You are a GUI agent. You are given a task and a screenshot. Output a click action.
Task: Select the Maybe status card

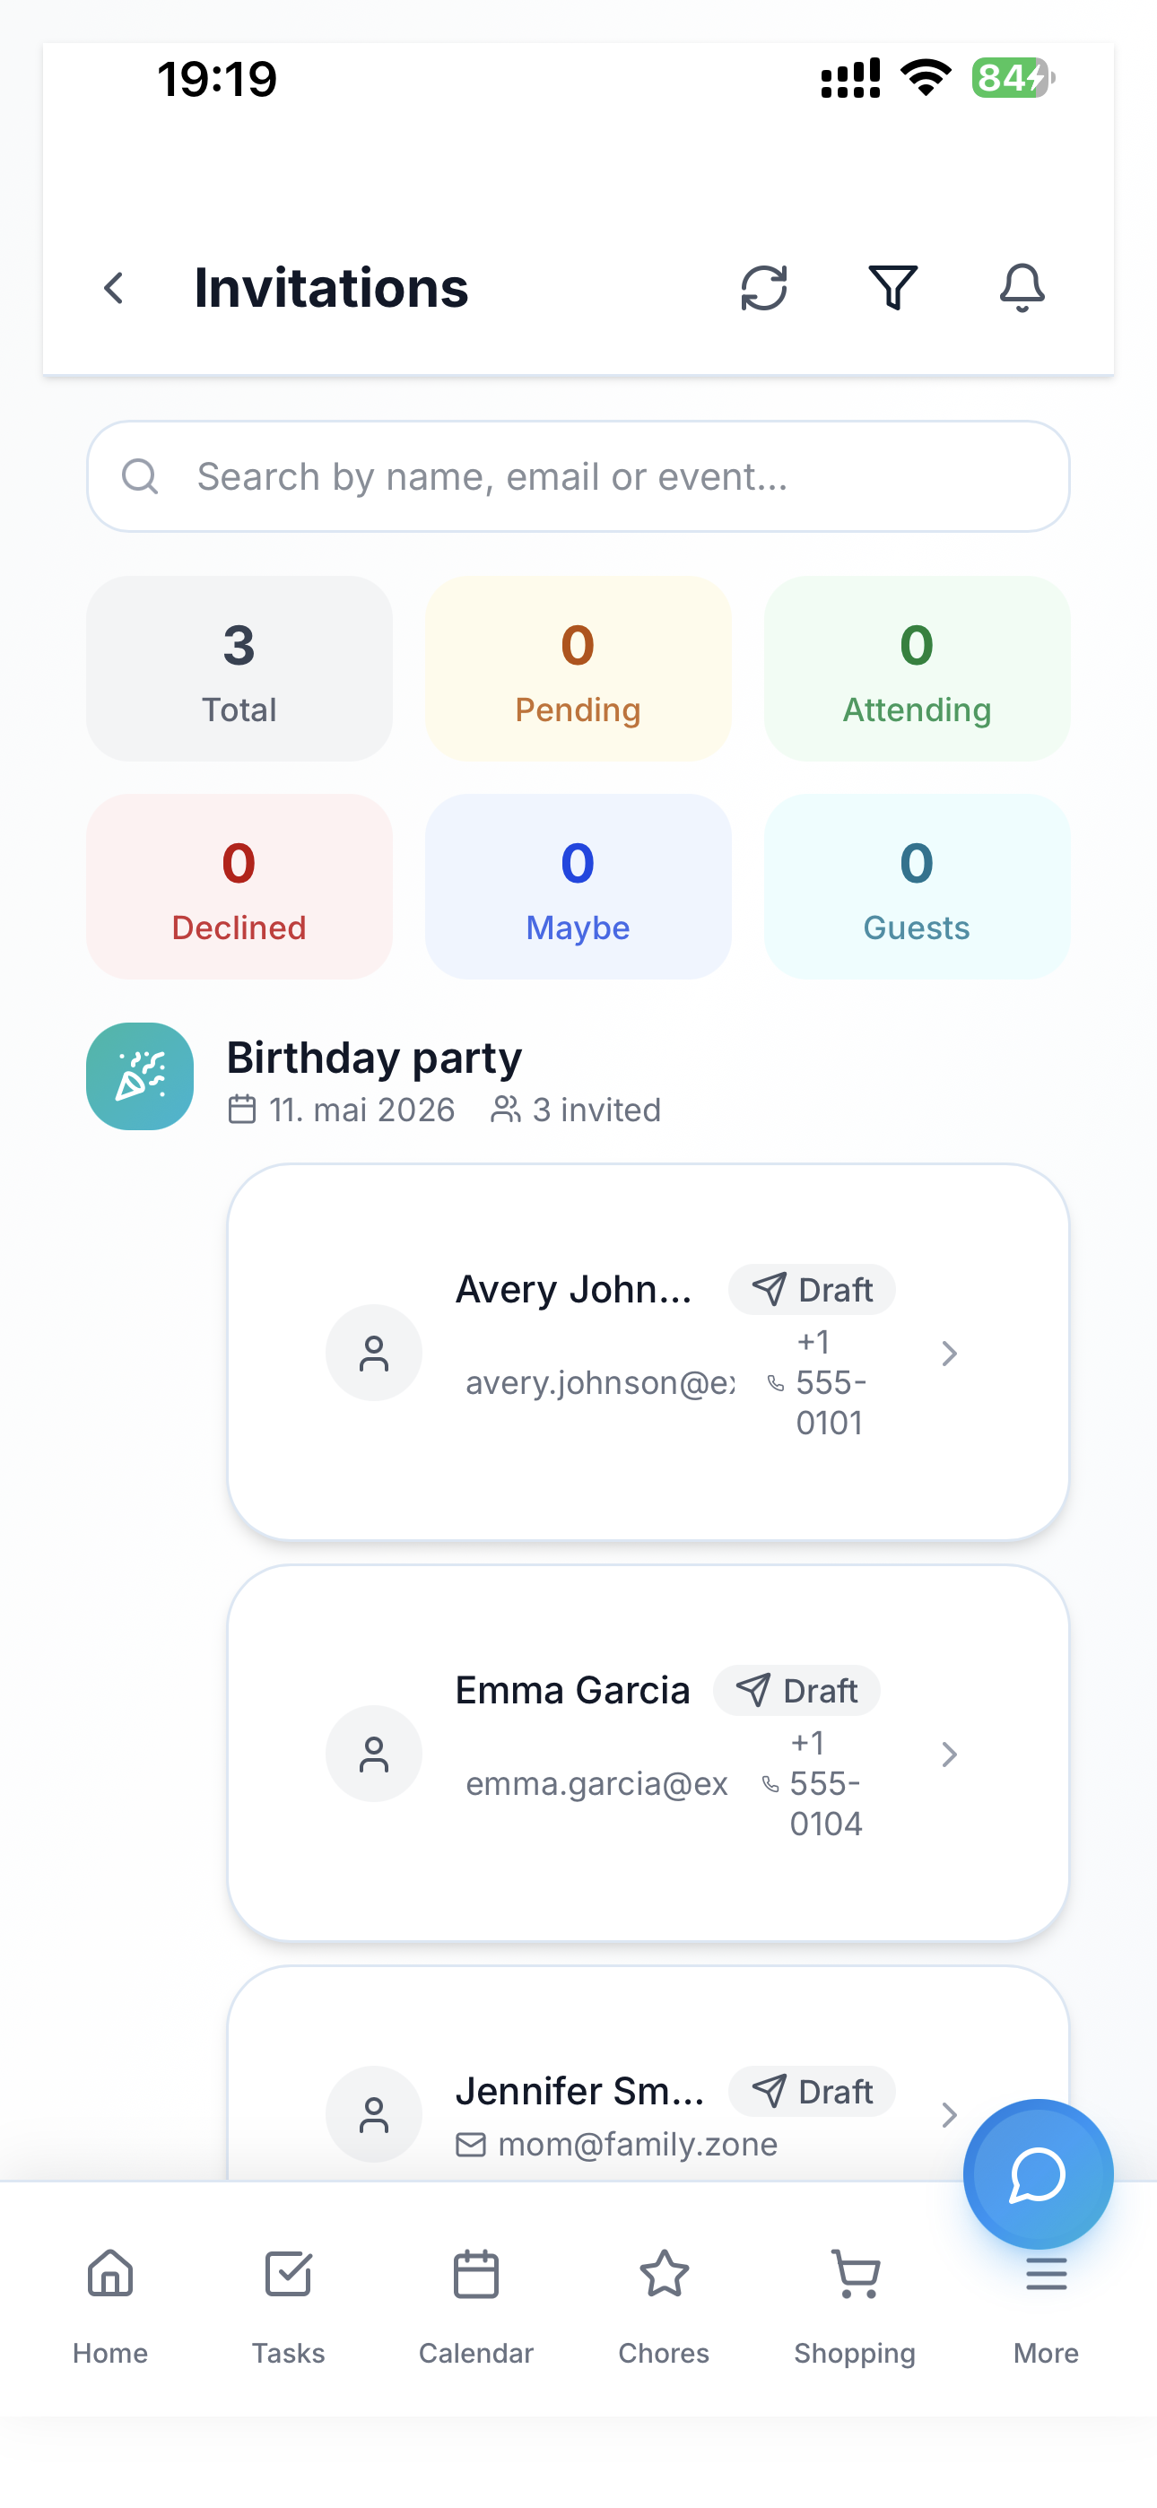point(578,887)
